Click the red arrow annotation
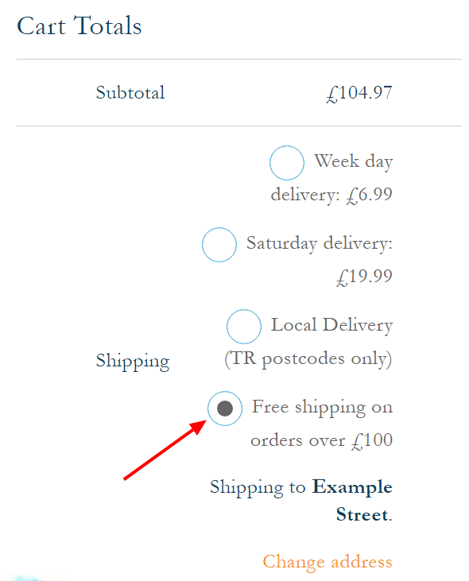 click(x=165, y=450)
